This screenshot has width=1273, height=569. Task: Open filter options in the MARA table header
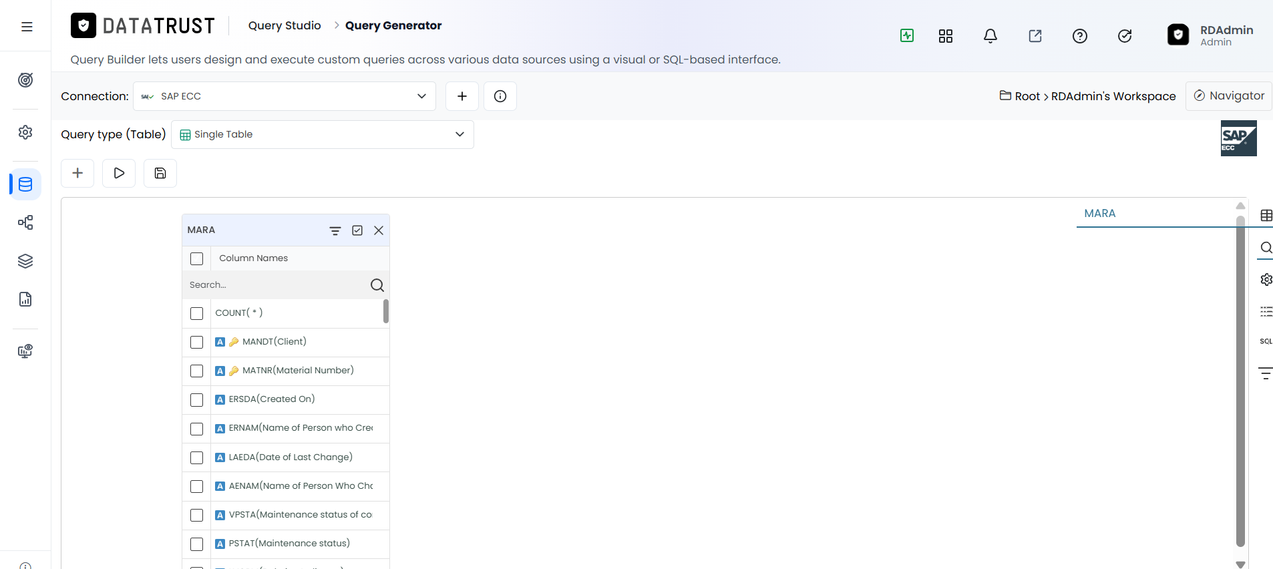335,230
